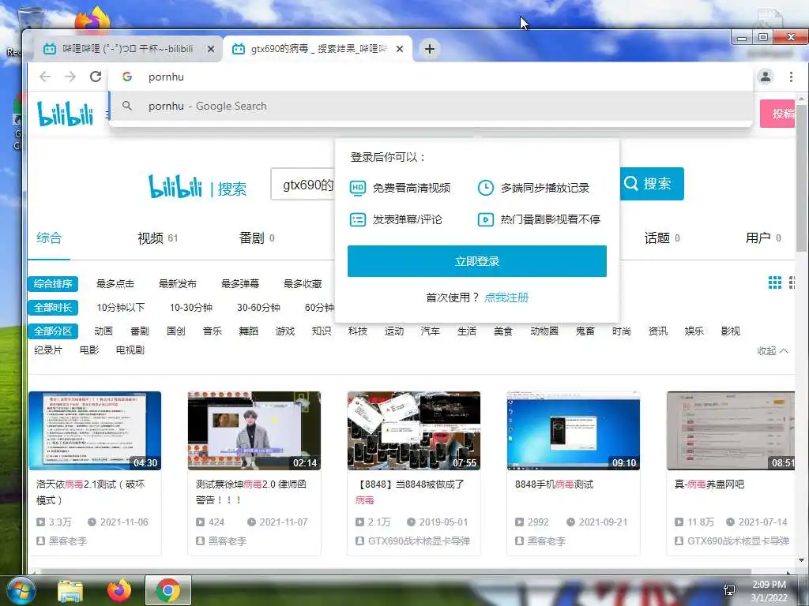Click the 发表弹幕/评论 list icon
Viewport: 809px width, 606px height.
click(358, 219)
